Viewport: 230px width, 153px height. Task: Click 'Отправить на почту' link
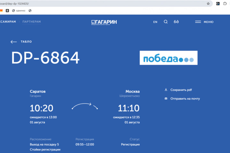point(185,99)
